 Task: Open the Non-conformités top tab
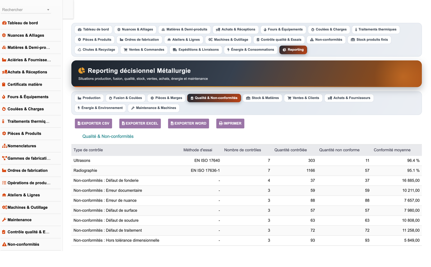(x=326, y=40)
